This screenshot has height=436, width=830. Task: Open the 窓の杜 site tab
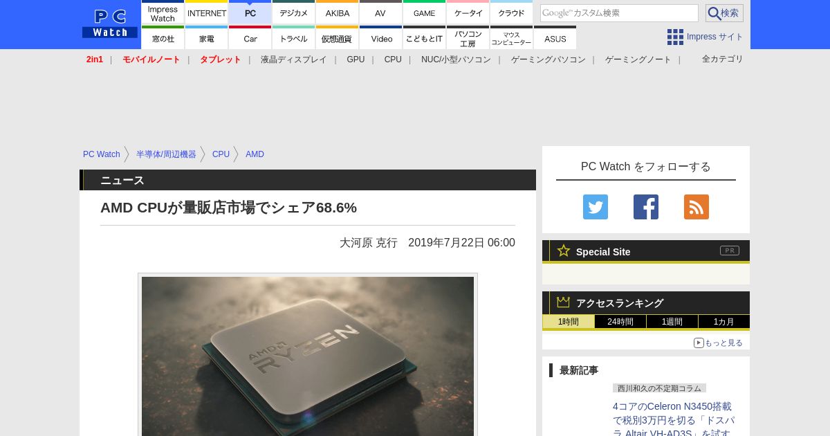coord(163,37)
